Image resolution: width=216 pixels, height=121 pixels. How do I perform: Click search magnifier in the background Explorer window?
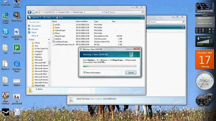[183, 22]
